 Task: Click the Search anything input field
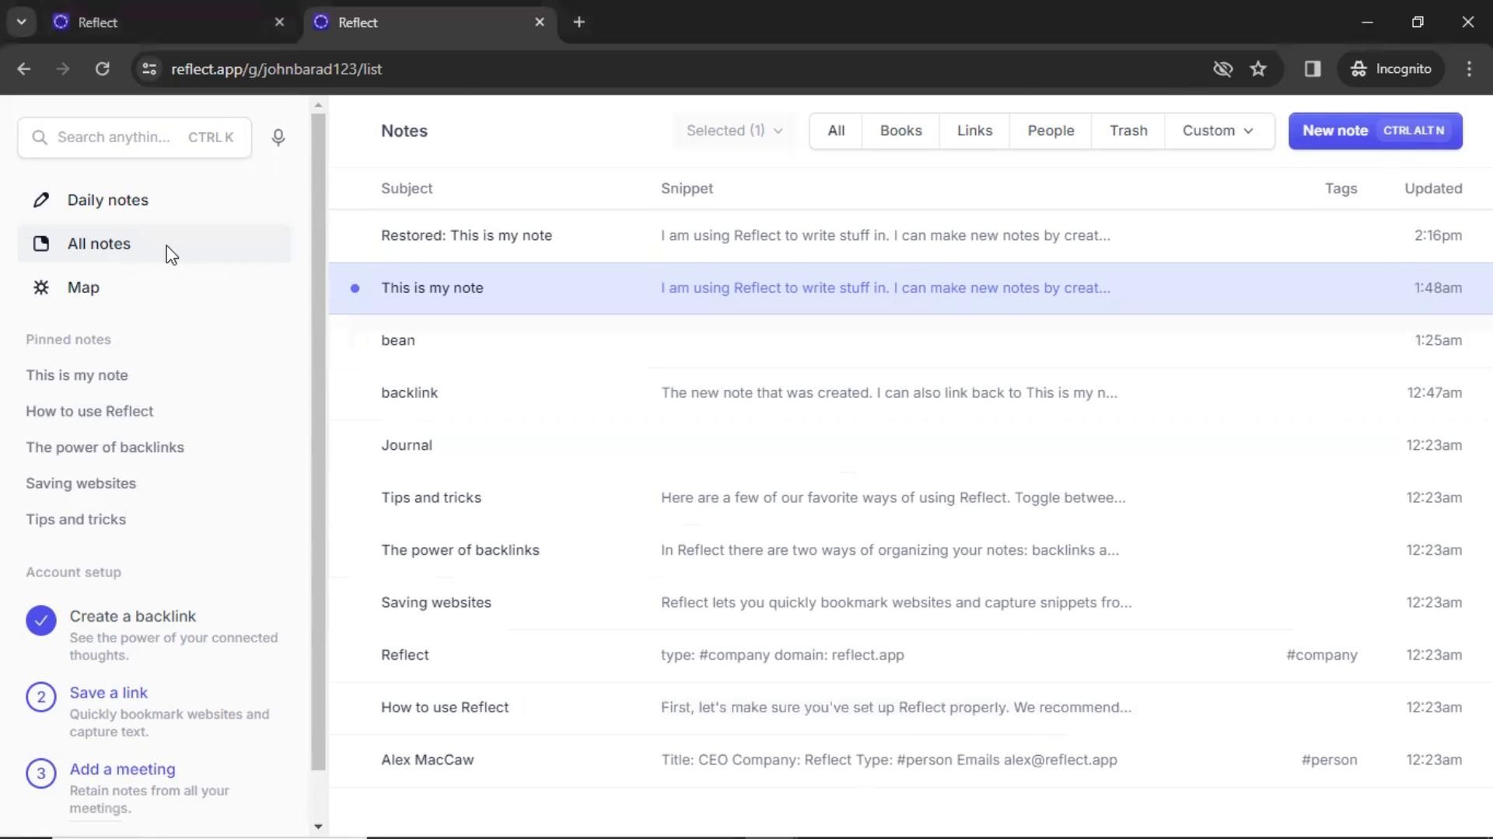[135, 138]
